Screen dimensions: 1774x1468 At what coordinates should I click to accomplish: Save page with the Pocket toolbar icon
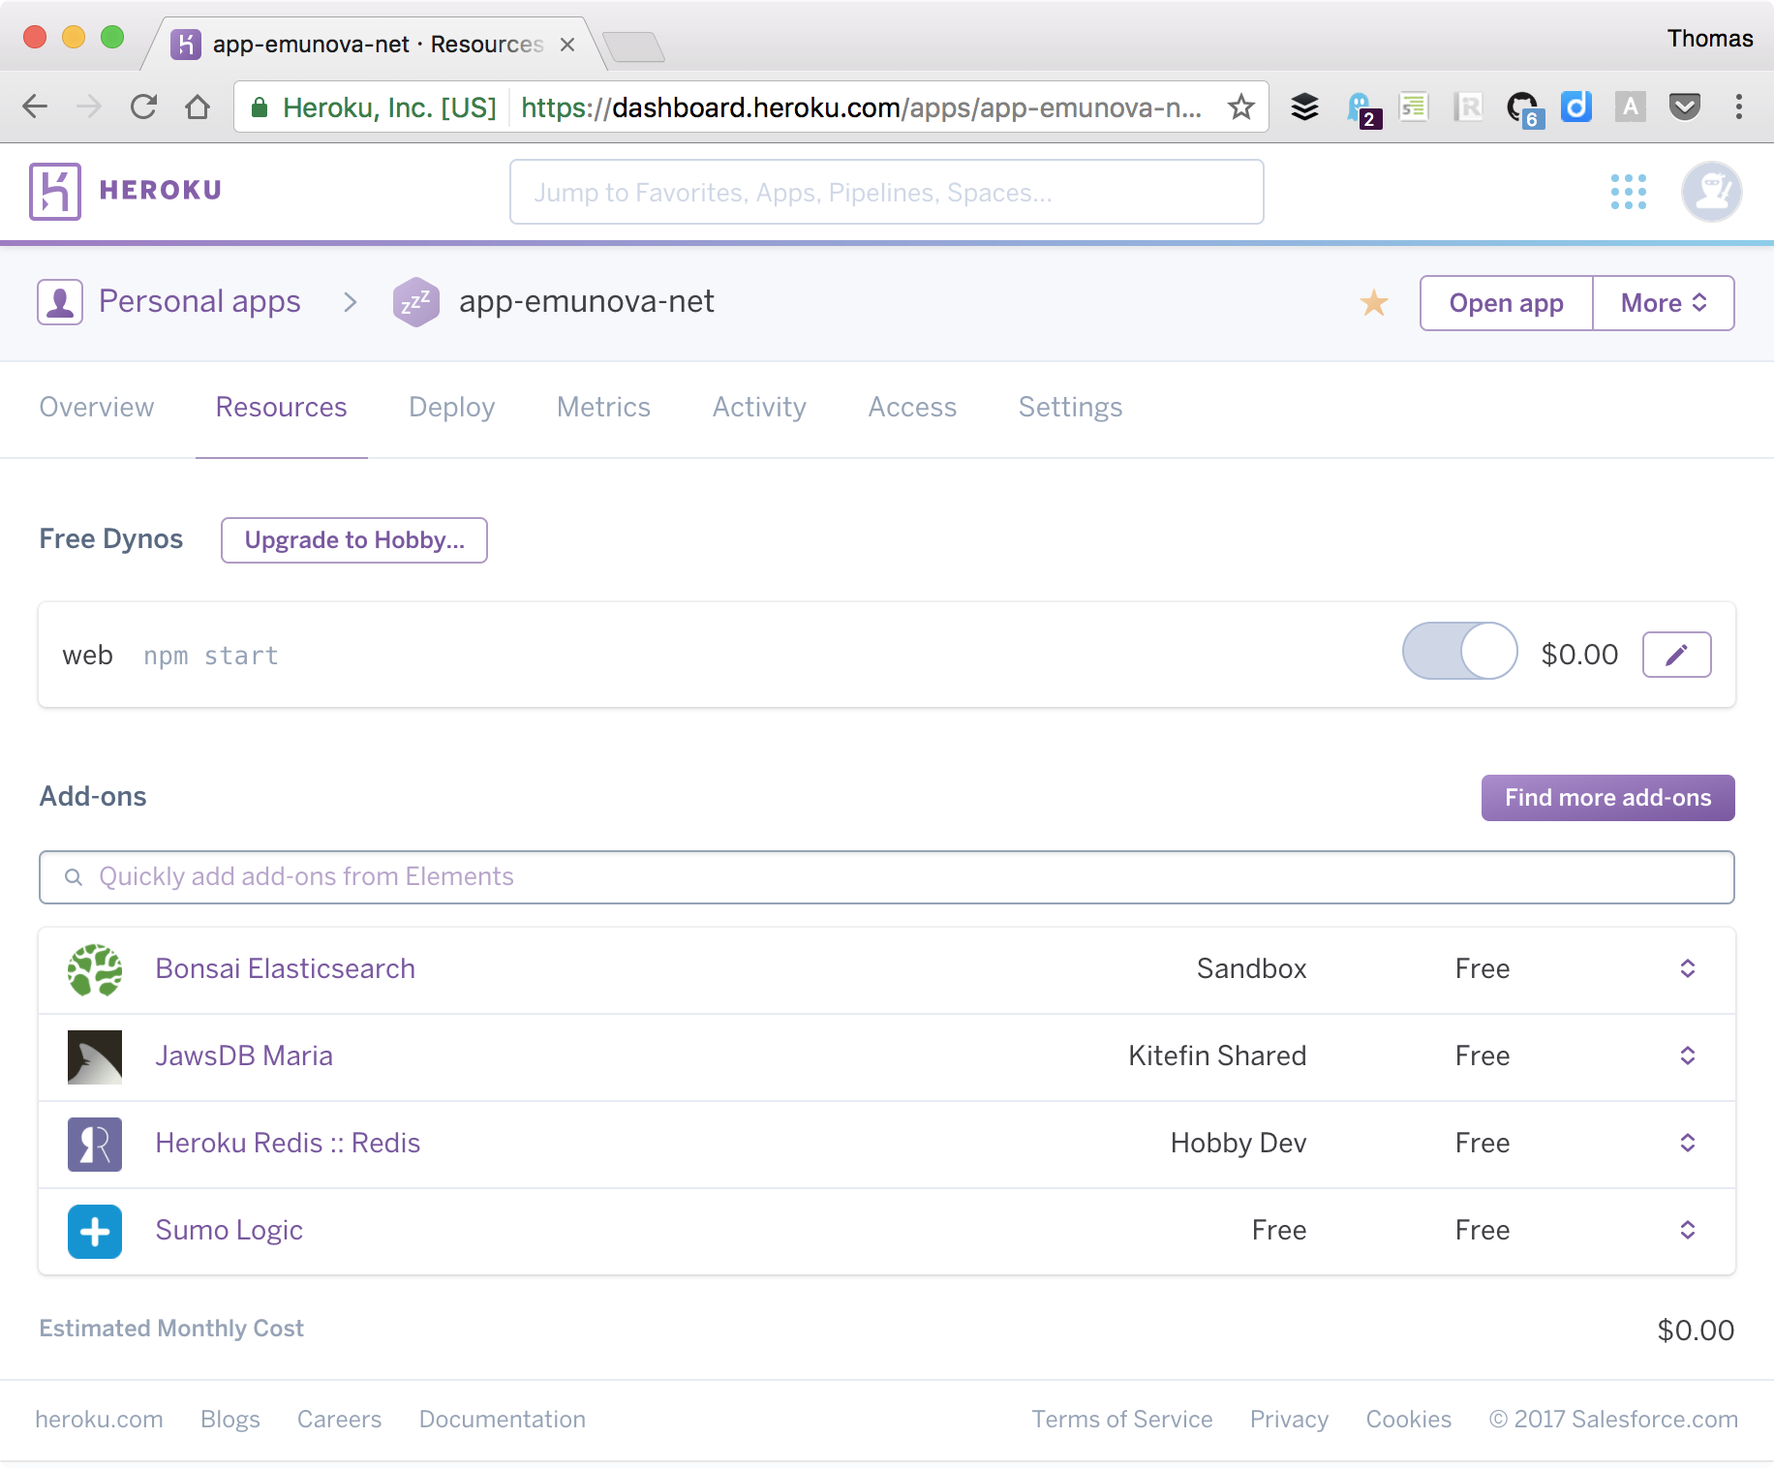[x=1686, y=107]
